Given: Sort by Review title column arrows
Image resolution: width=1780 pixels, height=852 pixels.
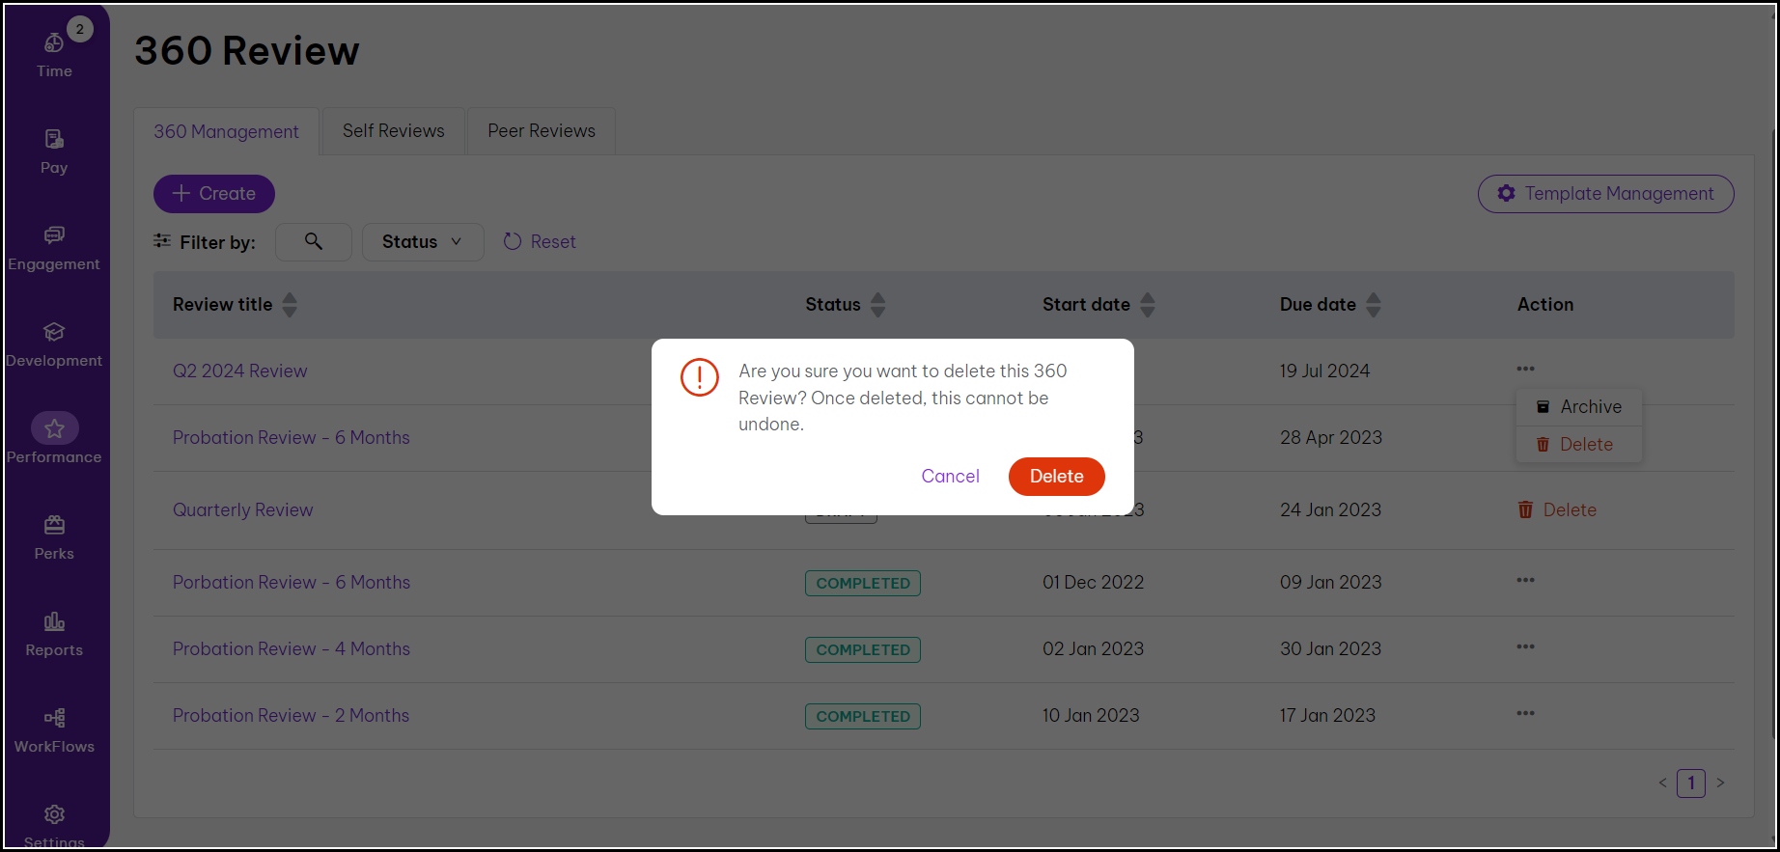Looking at the screenshot, I should (x=290, y=305).
